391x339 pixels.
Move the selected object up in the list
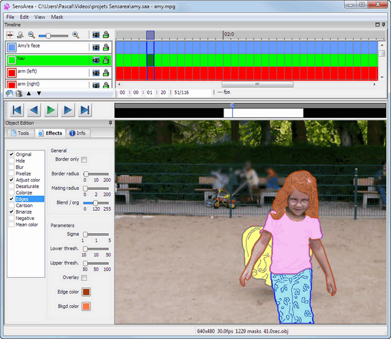pyautogui.click(x=29, y=93)
